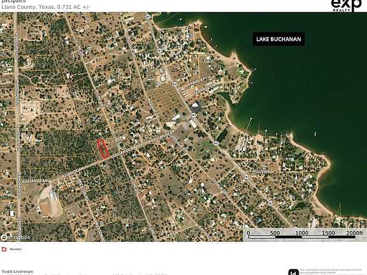Image resolution: width=367 pixels, height=275 pixels.
Task: Click the LYONS ST street label
Action: click(x=197, y=81)
